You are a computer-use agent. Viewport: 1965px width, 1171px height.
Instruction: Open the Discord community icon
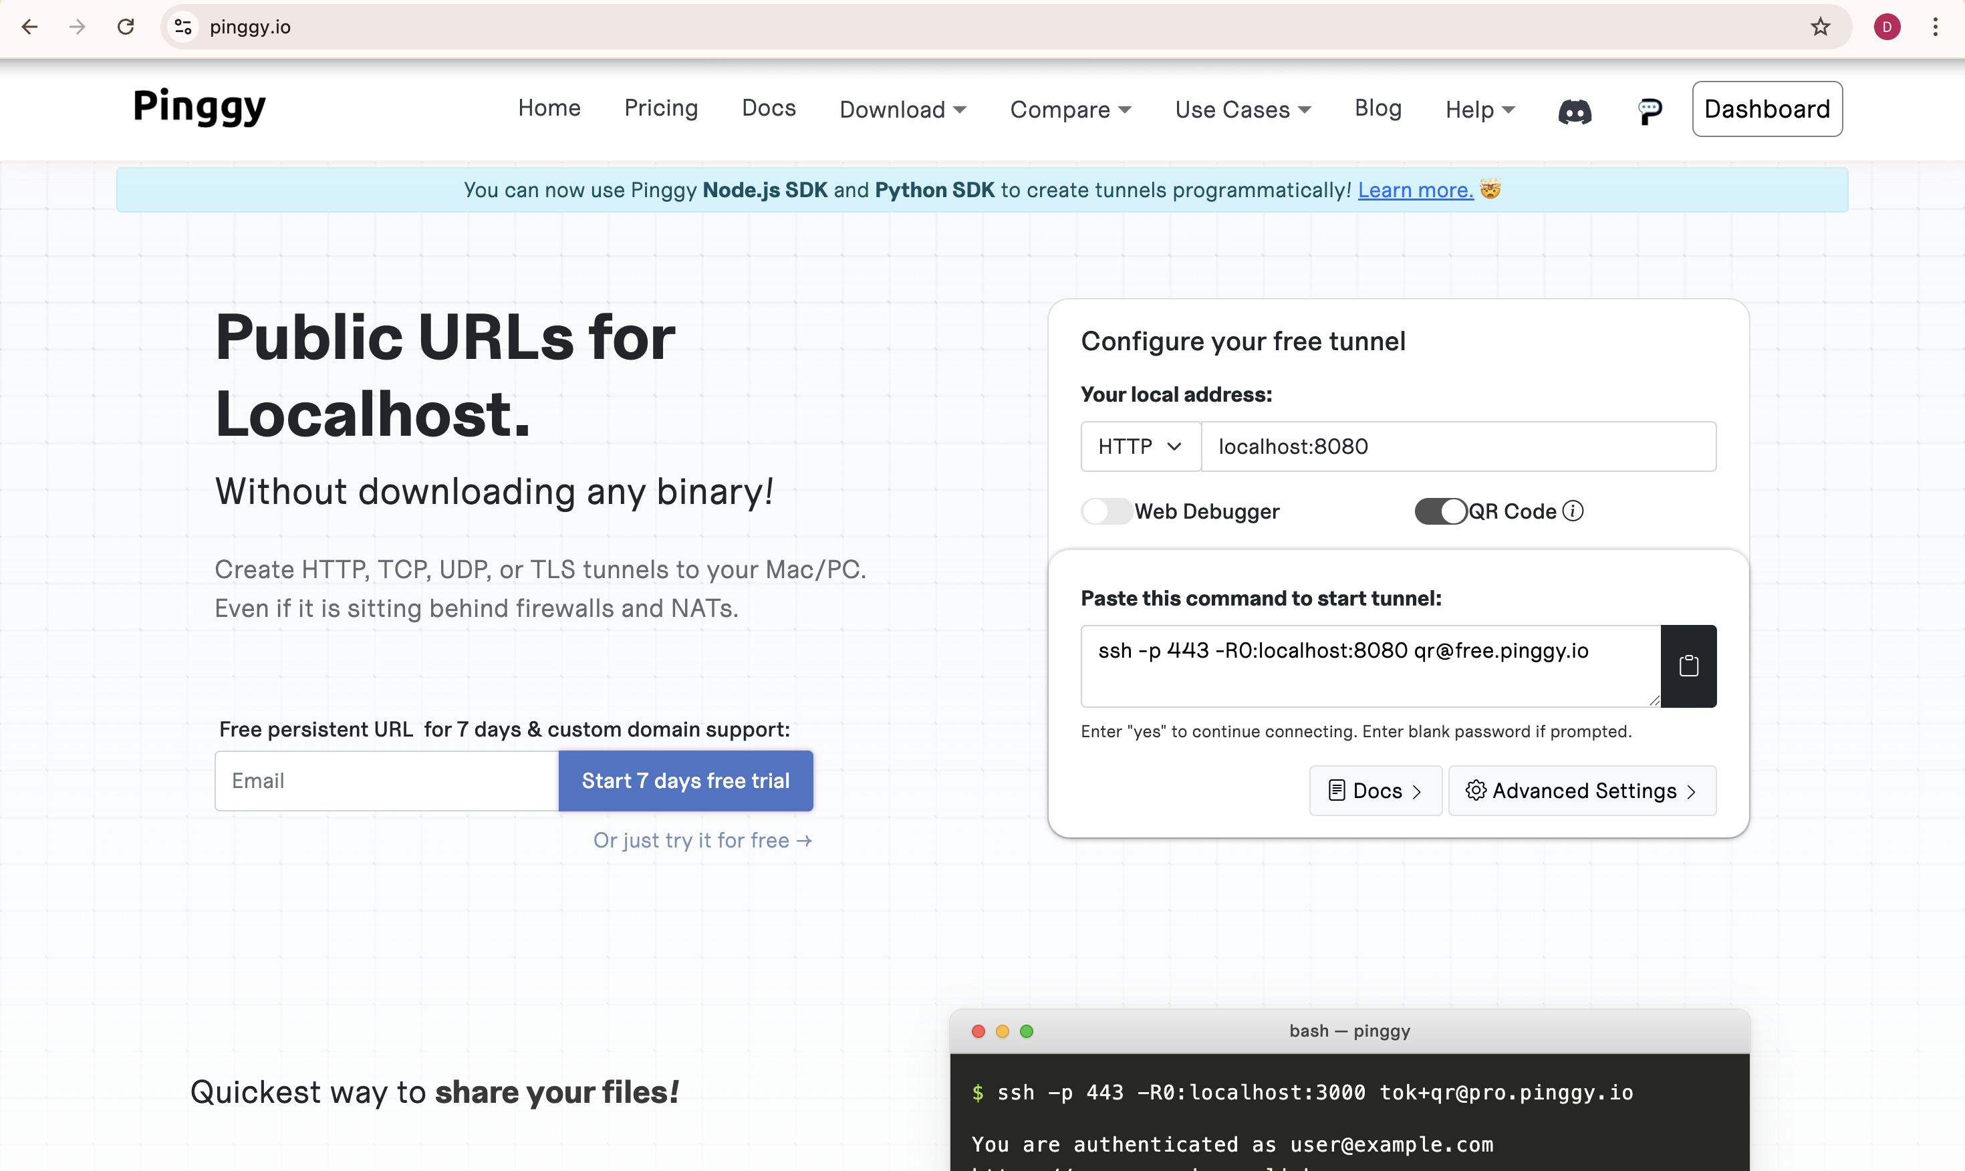coord(1575,110)
